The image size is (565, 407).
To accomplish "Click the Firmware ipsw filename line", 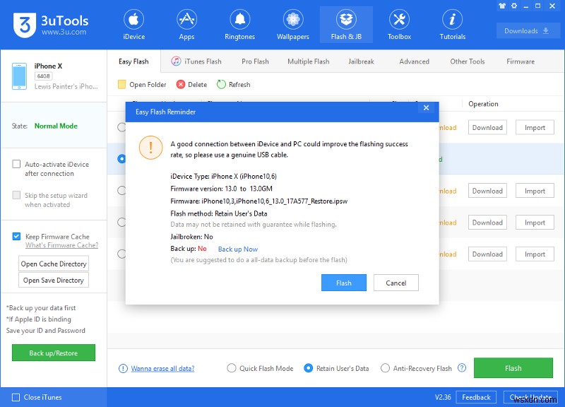I will click(258, 201).
